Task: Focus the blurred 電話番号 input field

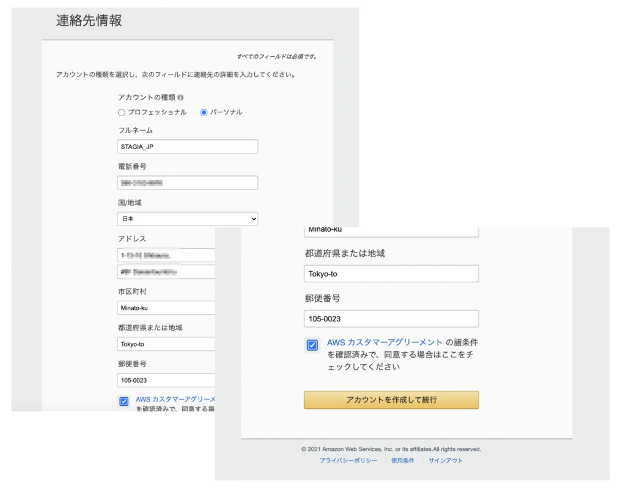Action: 187,183
